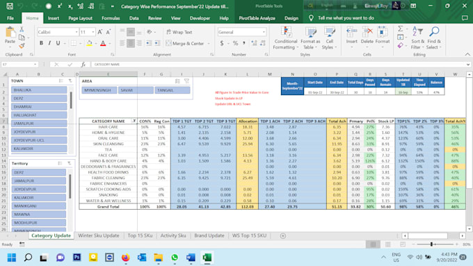Open the File menu
Screen dimensions: 473x266
10,18
